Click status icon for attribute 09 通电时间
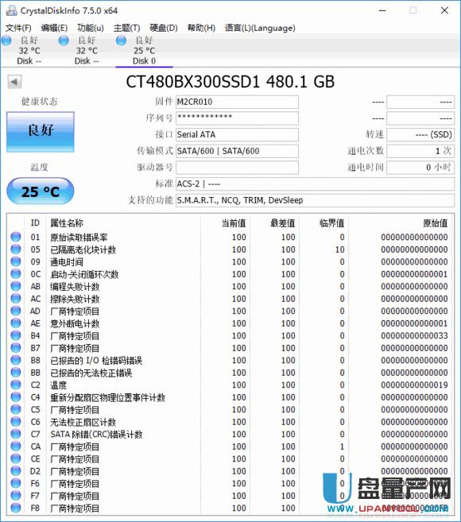This screenshot has width=461, height=522. [x=16, y=261]
